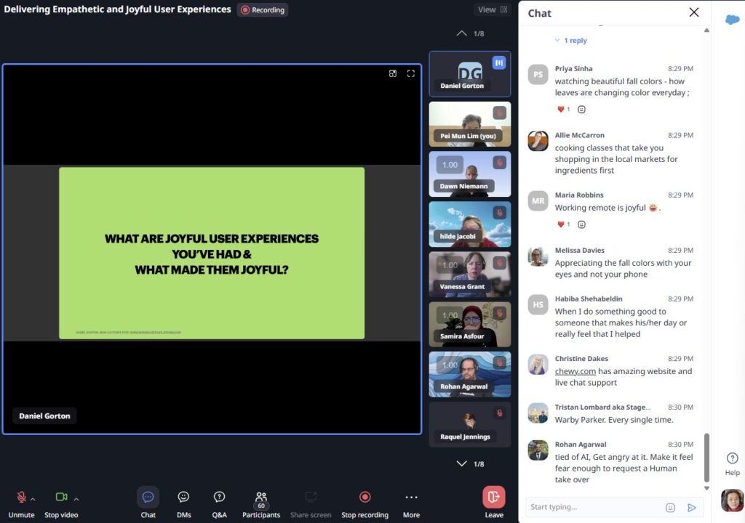The width and height of the screenshot is (745, 523).
Task: Open the Participants list
Action: [261, 498]
